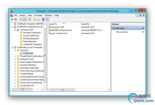Open Pending Requests folder

(31, 38)
